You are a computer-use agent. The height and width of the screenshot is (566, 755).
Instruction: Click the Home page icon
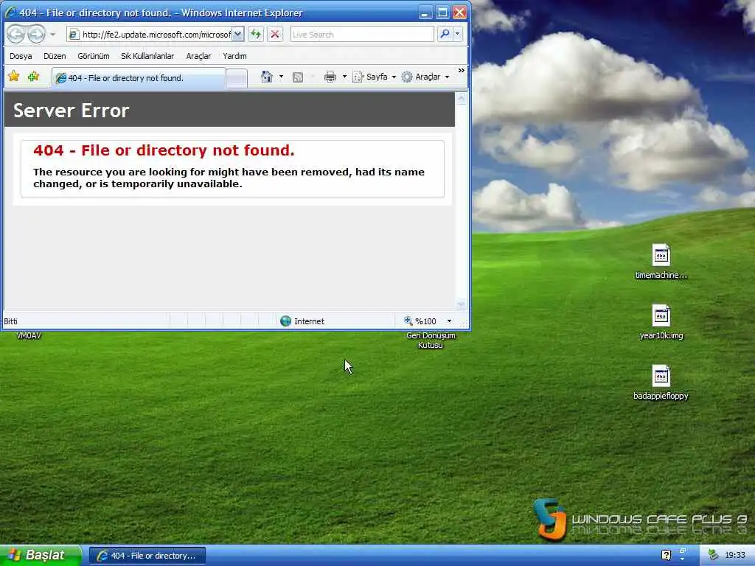[266, 77]
